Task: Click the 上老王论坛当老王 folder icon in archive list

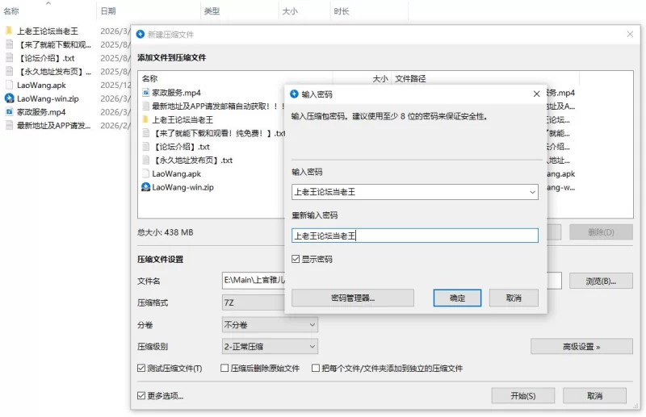Action: (x=145, y=119)
